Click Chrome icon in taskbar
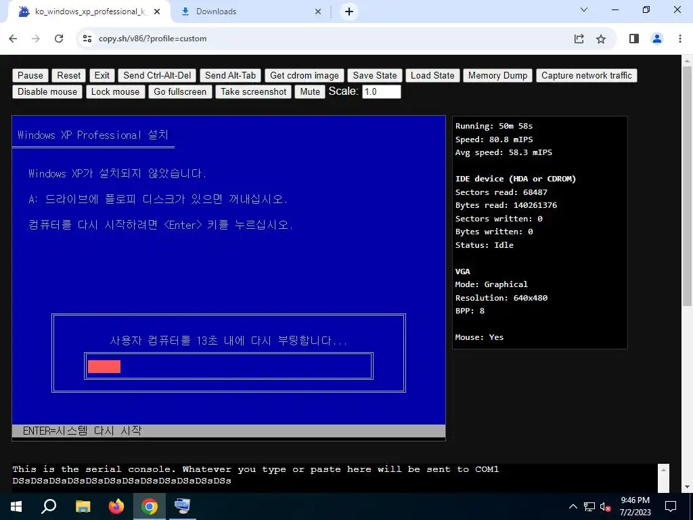This screenshot has height=520, width=693. click(150, 506)
